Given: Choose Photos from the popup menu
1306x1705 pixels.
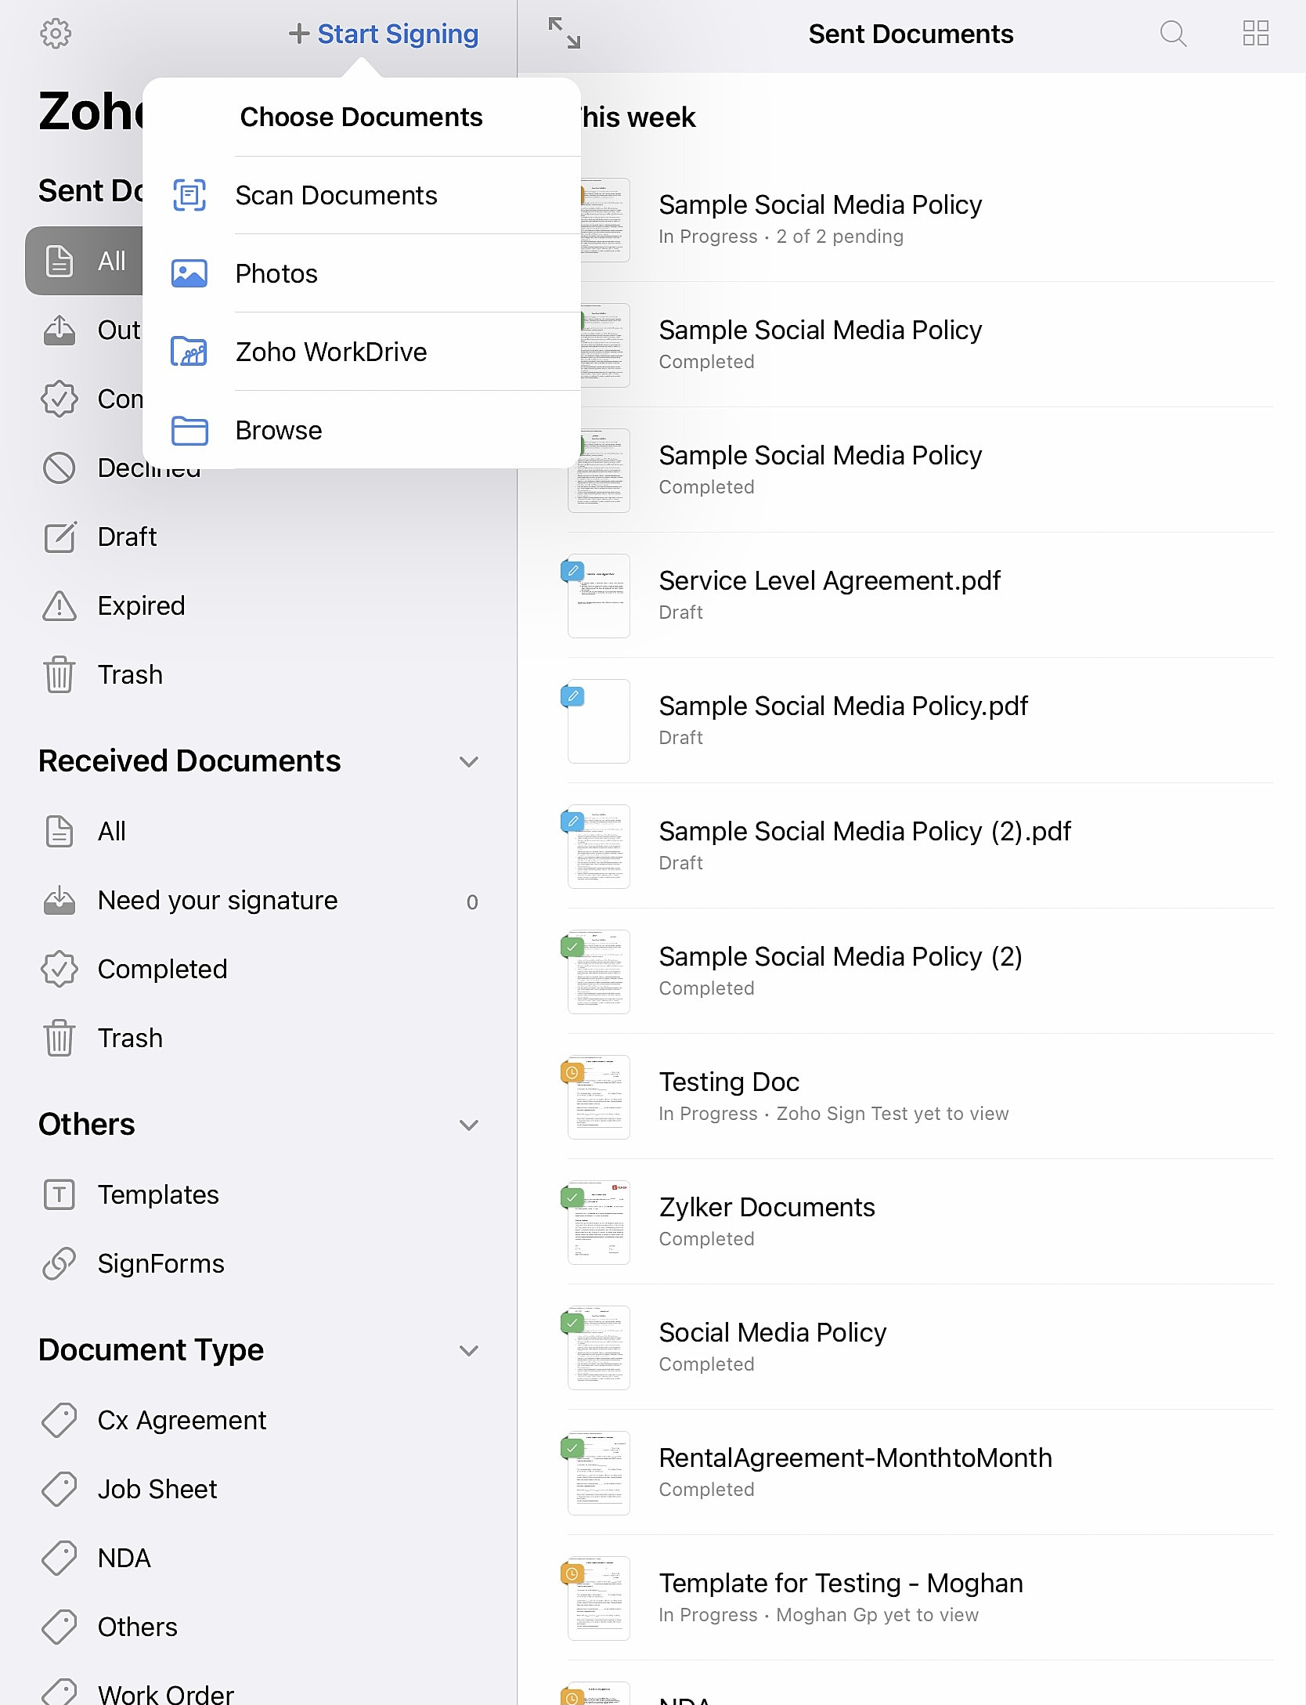Looking at the screenshot, I should point(362,273).
